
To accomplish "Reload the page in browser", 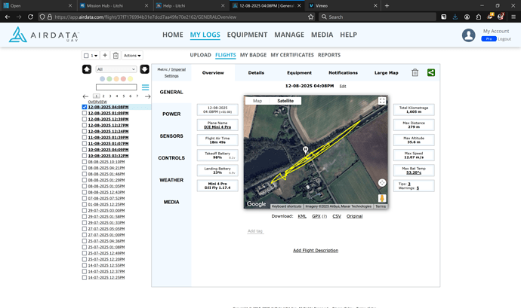I will pos(30,17).
